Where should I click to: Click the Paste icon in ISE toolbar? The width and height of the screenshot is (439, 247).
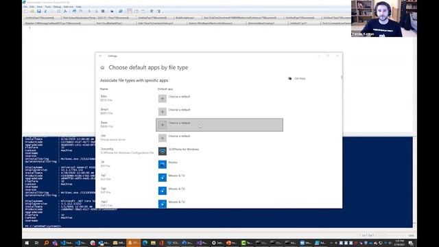click(58, 11)
